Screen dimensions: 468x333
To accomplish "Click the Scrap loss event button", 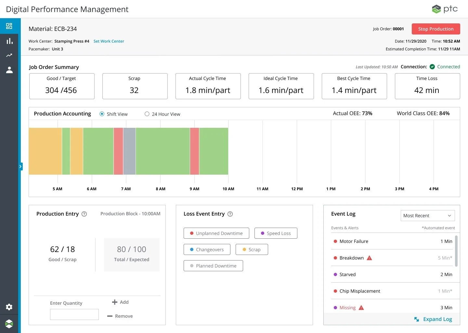I will 252,249.
